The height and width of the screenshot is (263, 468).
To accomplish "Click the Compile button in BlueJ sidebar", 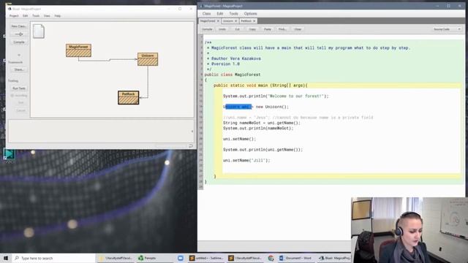I will coord(19,42).
